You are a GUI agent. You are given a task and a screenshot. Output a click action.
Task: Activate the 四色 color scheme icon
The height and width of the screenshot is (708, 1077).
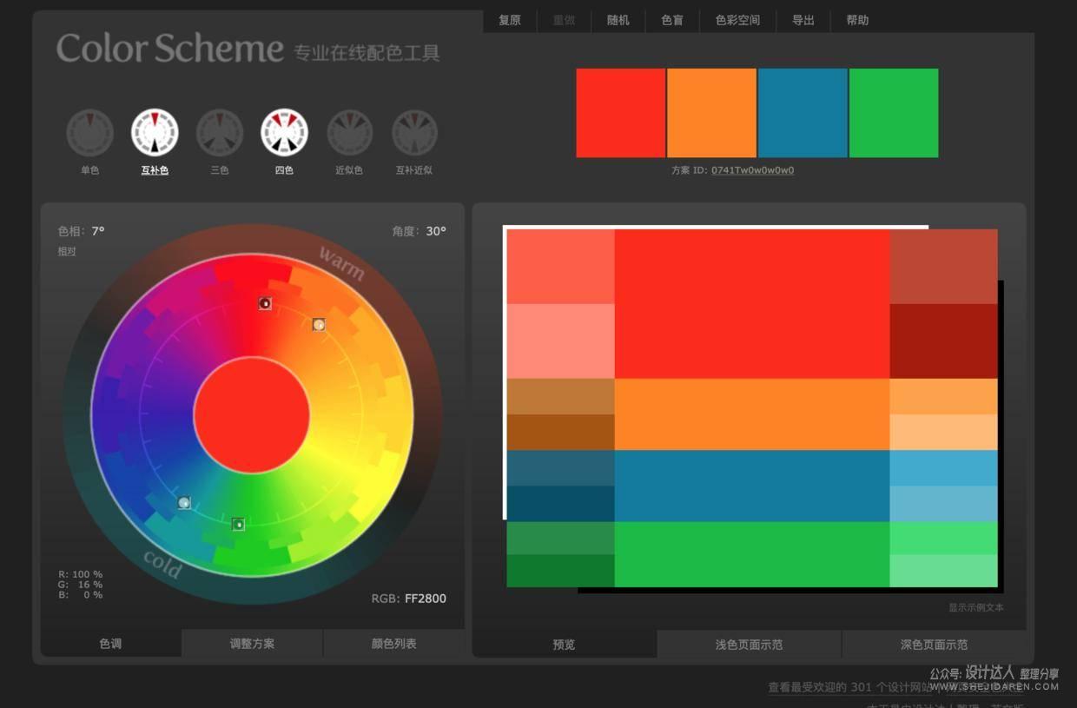[284, 132]
